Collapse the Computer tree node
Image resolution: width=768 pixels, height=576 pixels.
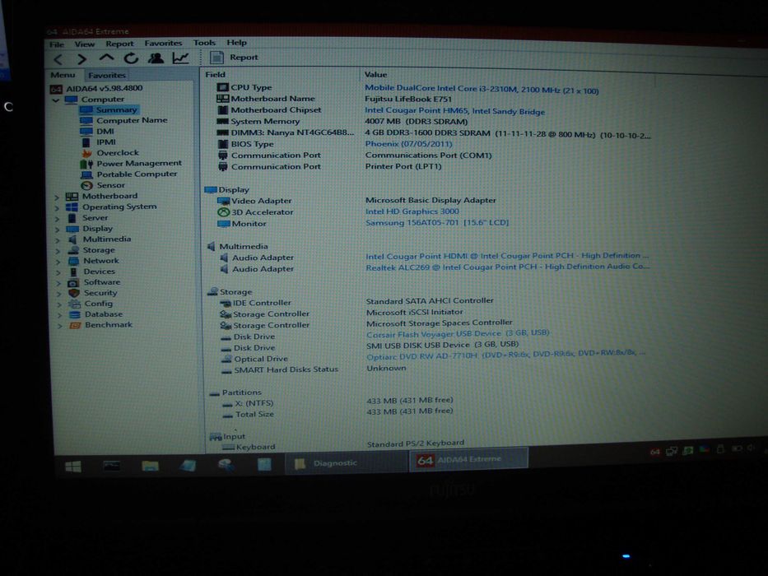click(x=56, y=100)
